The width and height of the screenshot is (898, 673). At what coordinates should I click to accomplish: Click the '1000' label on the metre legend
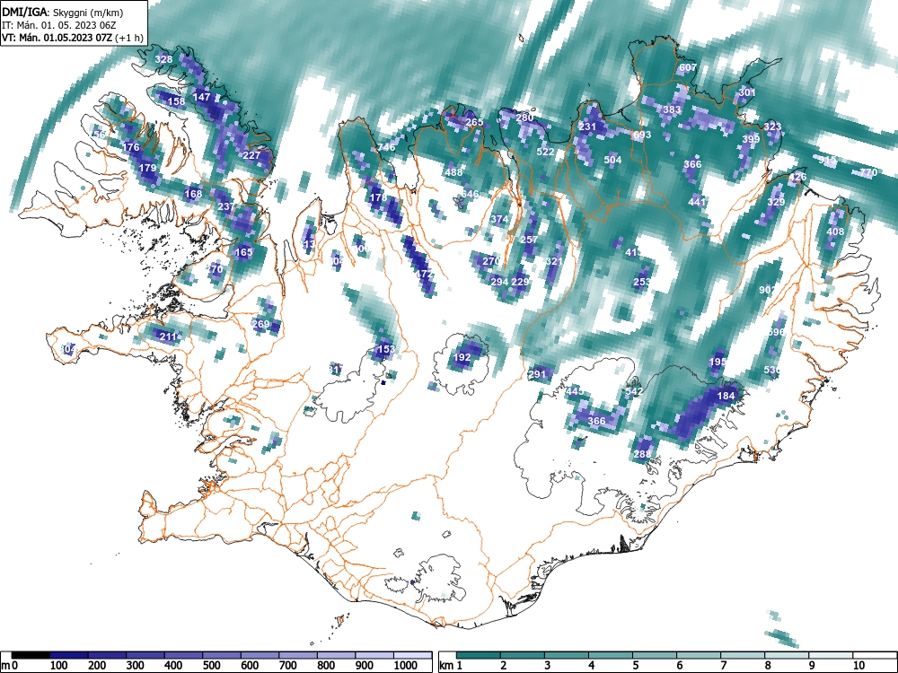406,666
